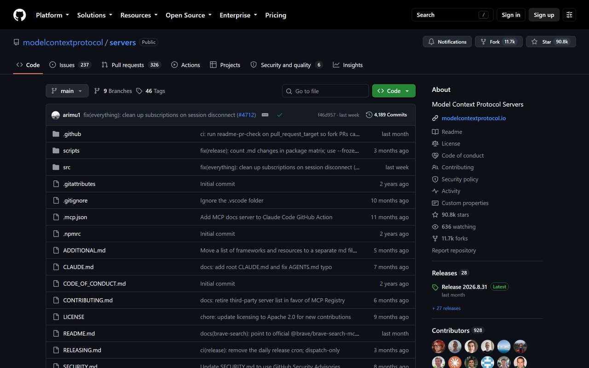Click the appearance settings icon in header
589x368 pixels.
569,15
